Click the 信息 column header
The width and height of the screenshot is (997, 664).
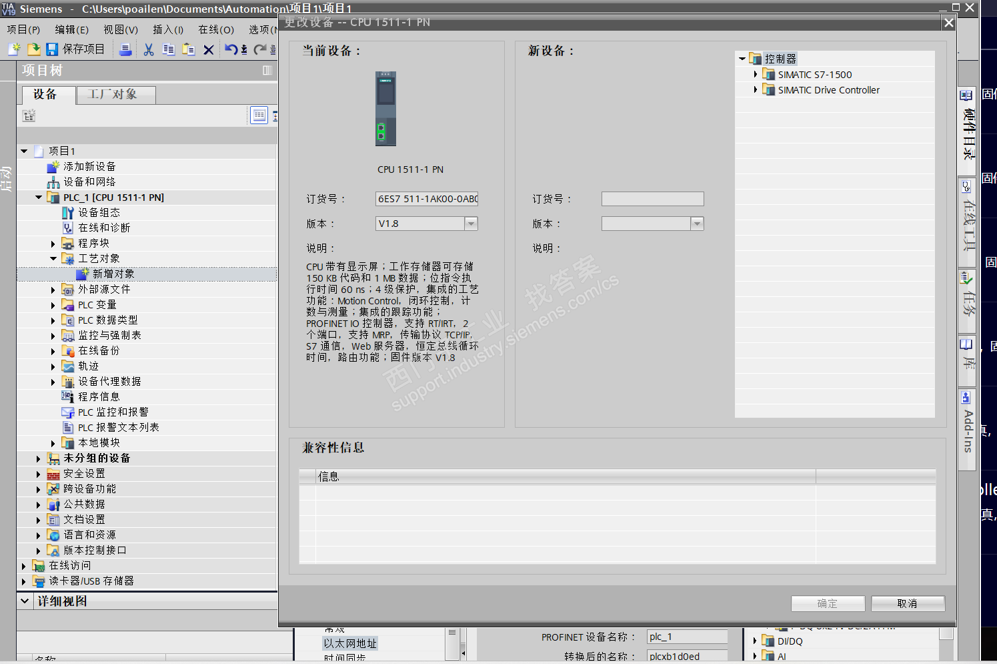tap(566, 476)
